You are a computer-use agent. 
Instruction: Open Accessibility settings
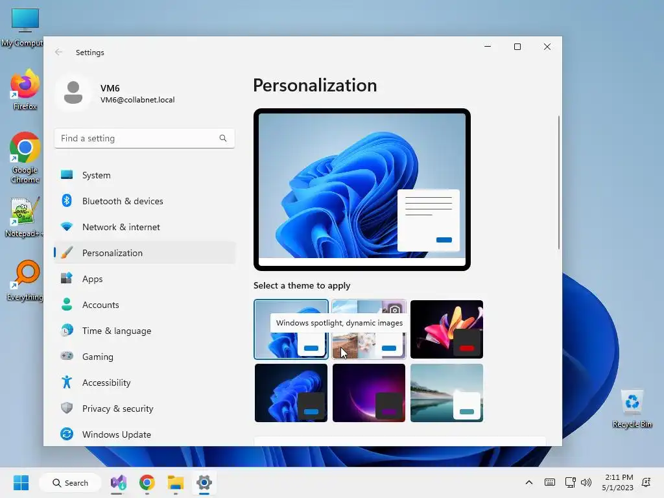[145, 383]
